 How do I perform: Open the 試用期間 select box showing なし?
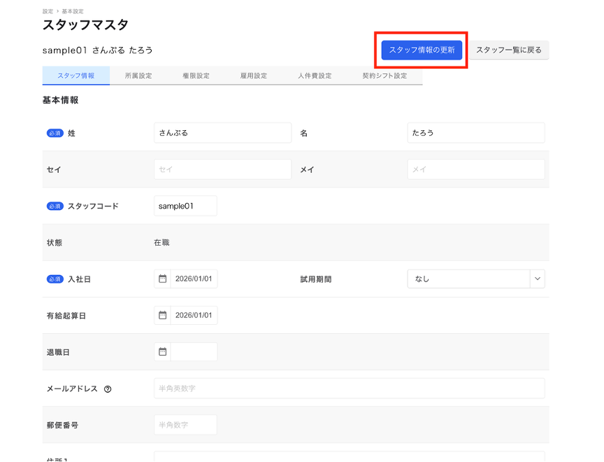tap(468, 279)
